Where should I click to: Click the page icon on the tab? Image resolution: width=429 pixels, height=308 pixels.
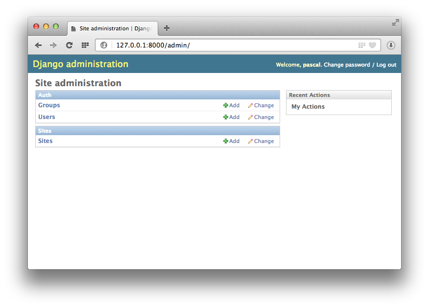click(73, 29)
